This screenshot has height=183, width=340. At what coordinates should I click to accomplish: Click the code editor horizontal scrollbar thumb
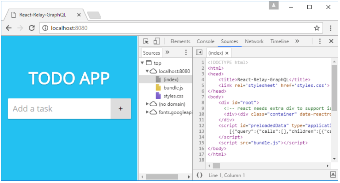(216, 166)
